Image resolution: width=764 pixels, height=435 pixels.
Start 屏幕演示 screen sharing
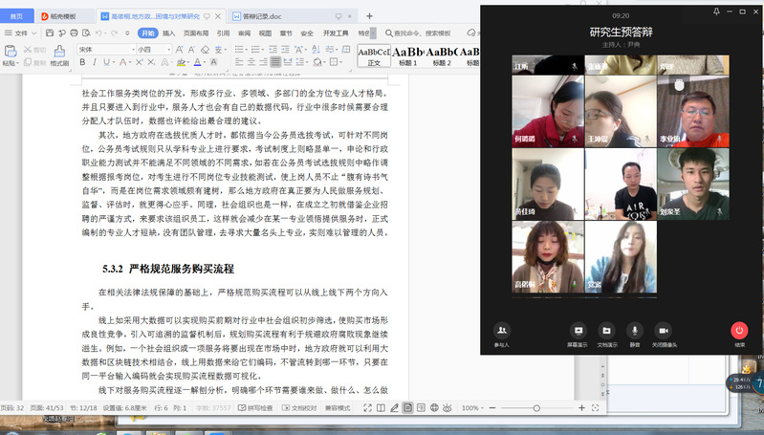click(x=577, y=333)
